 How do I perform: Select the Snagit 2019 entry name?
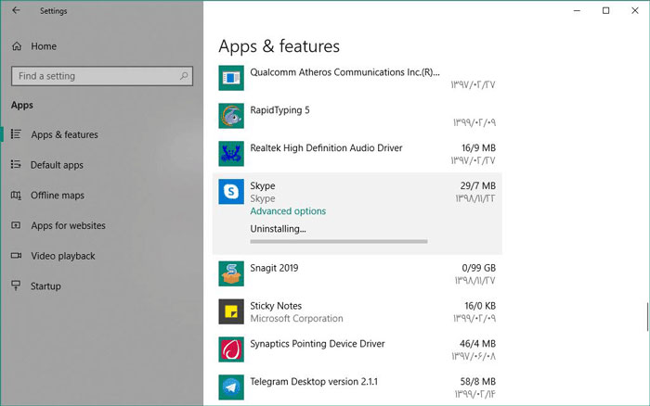274,268
